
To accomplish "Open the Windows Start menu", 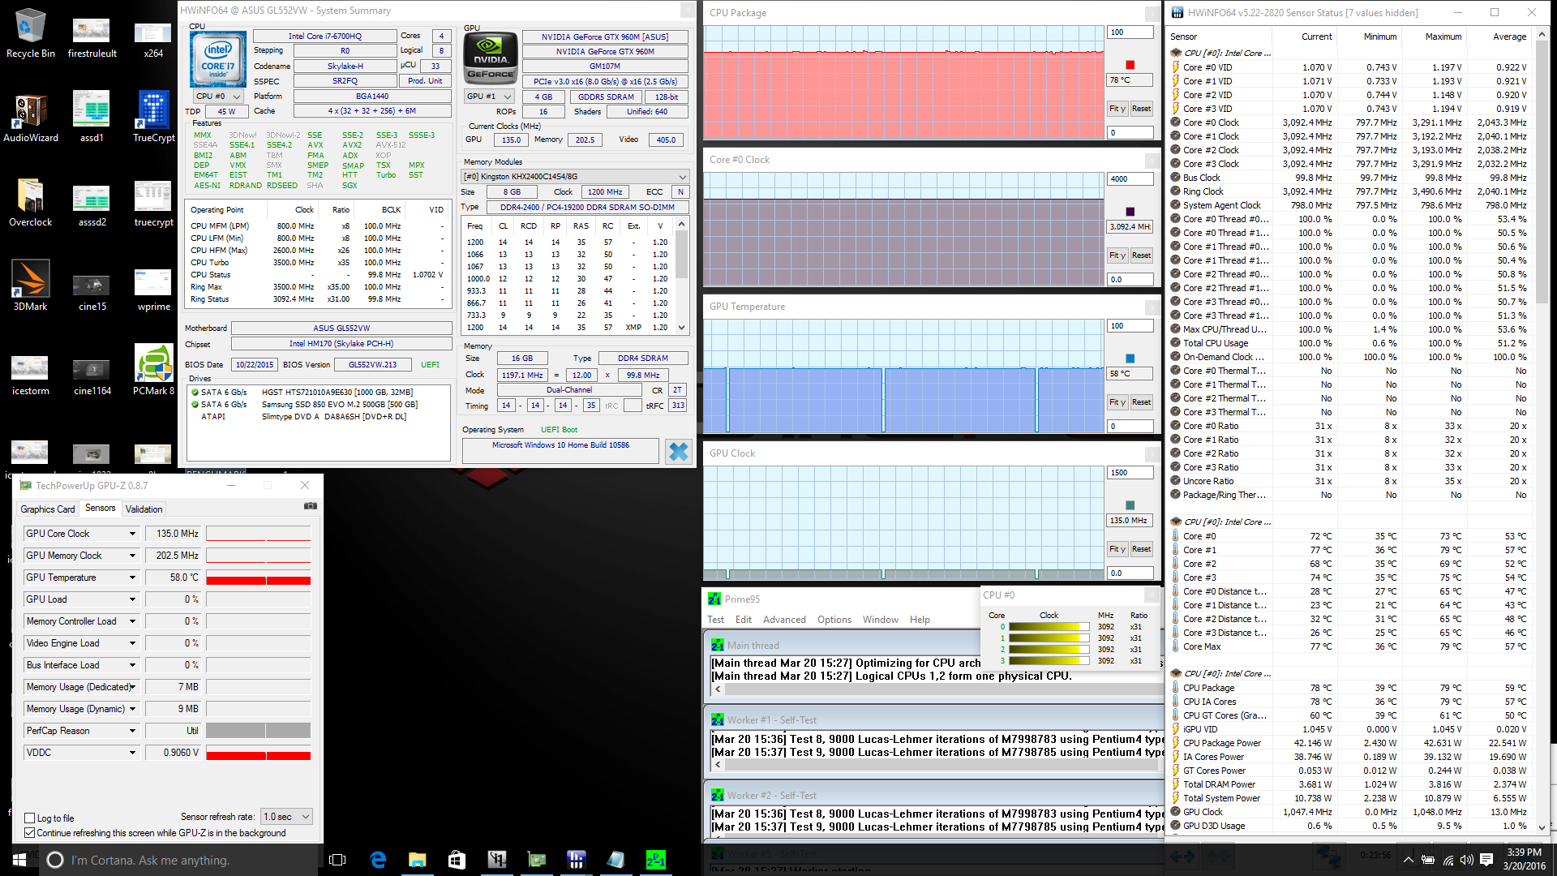I will click(x=19, y=860).
